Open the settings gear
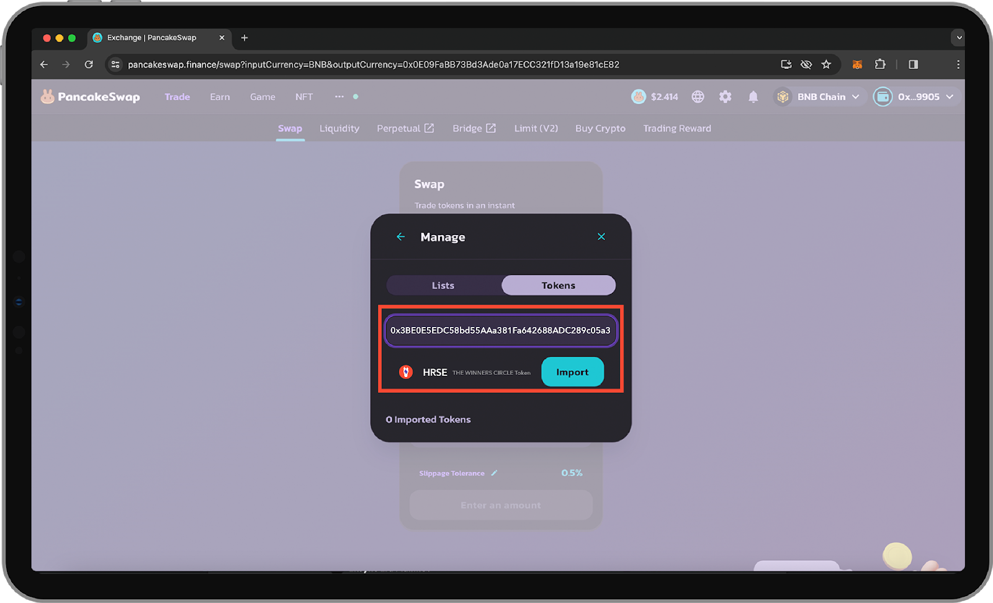Image resolution: width=993 pixels, height=603 pixels. coord(725,97)
